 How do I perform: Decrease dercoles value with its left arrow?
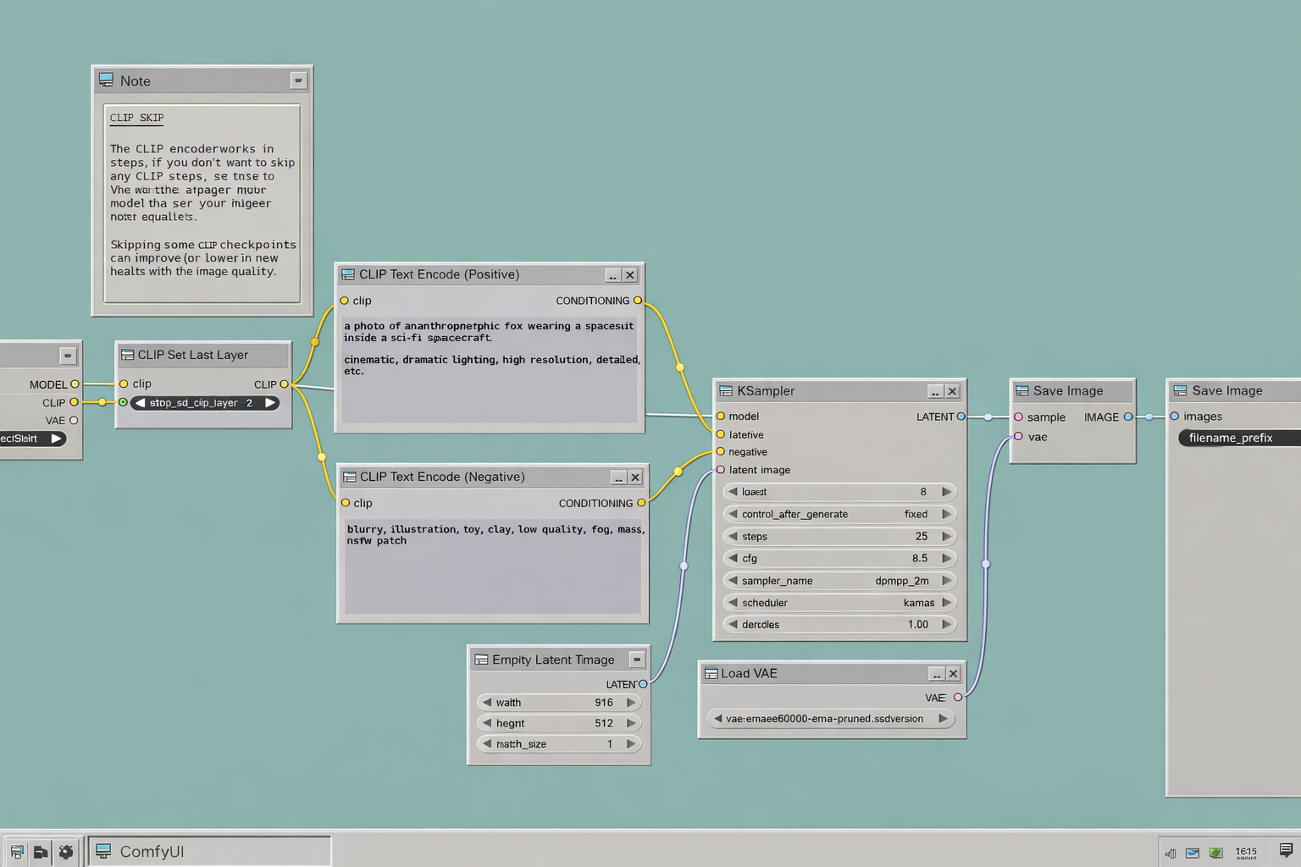tap(733, 624)
